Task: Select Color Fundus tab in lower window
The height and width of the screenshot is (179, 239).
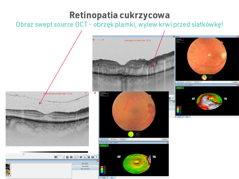Action: pyautogui.click(x=104, y=139)
